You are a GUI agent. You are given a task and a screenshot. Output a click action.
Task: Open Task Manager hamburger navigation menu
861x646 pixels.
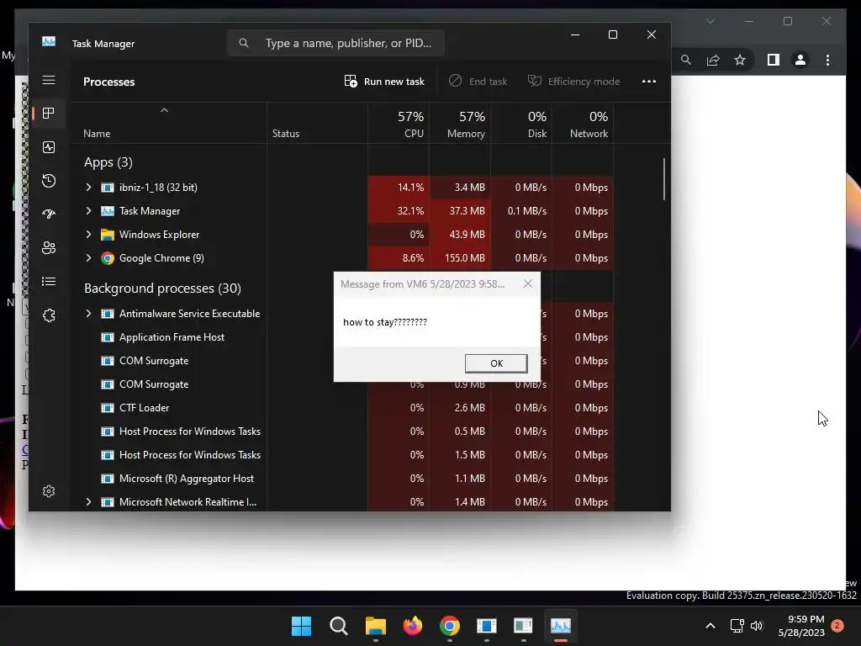[49, 80]
